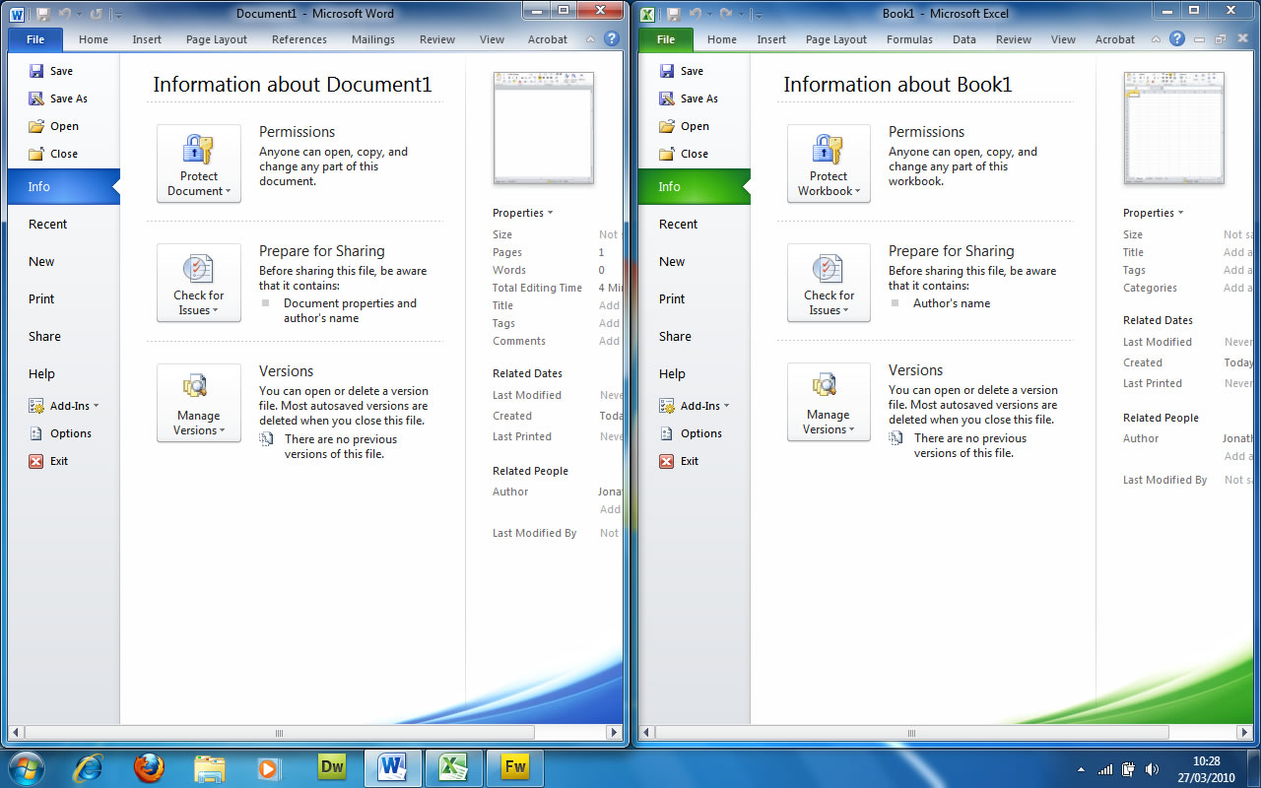Open Formulas tab in Excel ribbon
This screenshot has height=788, width=1261.
point(908,39)
